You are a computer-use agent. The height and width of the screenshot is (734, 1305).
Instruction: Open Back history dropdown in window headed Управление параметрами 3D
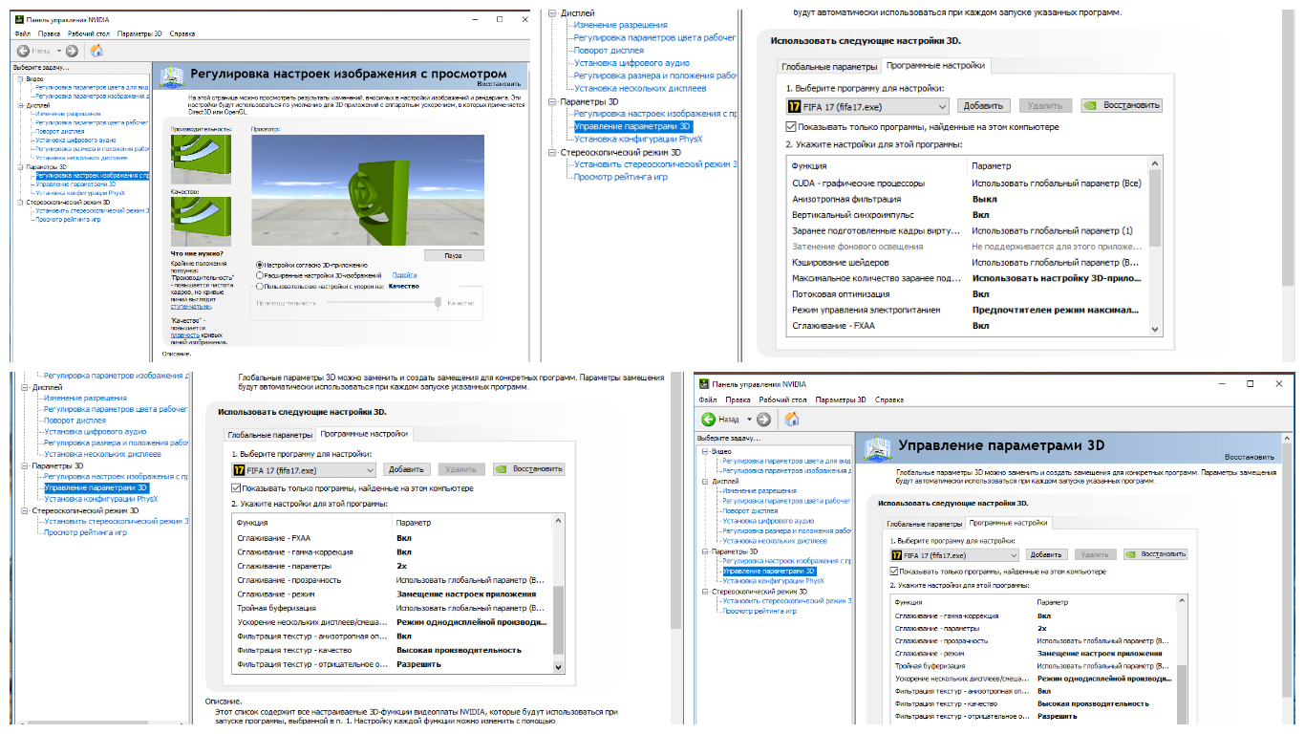(x=750, y=419)
